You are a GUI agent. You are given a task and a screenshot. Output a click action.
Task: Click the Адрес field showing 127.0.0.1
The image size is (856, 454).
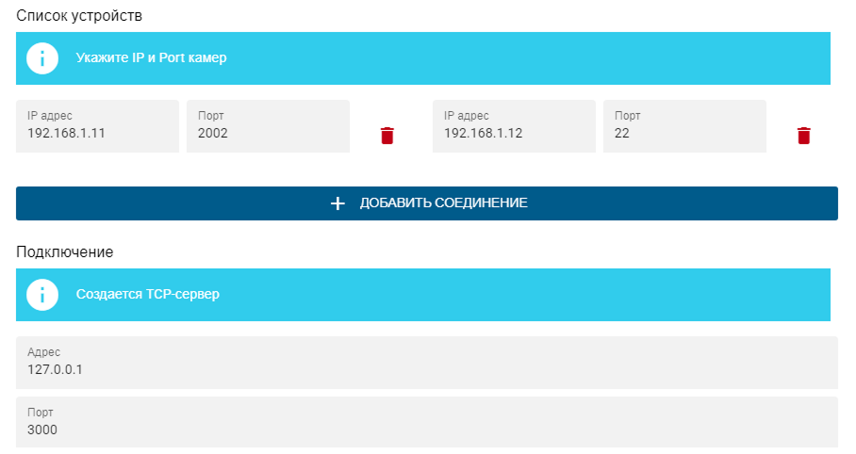pos(426,368)
